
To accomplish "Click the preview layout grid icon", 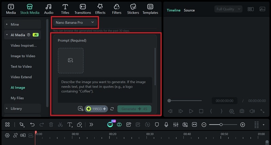I will [251, 9].
